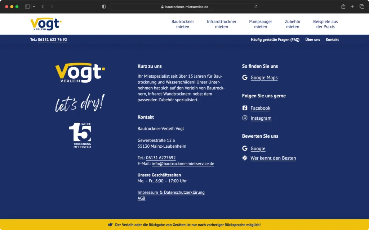Open the Kontakt link in top bar
This screenshot has width=369, height=230.
(x=332, y=40)
